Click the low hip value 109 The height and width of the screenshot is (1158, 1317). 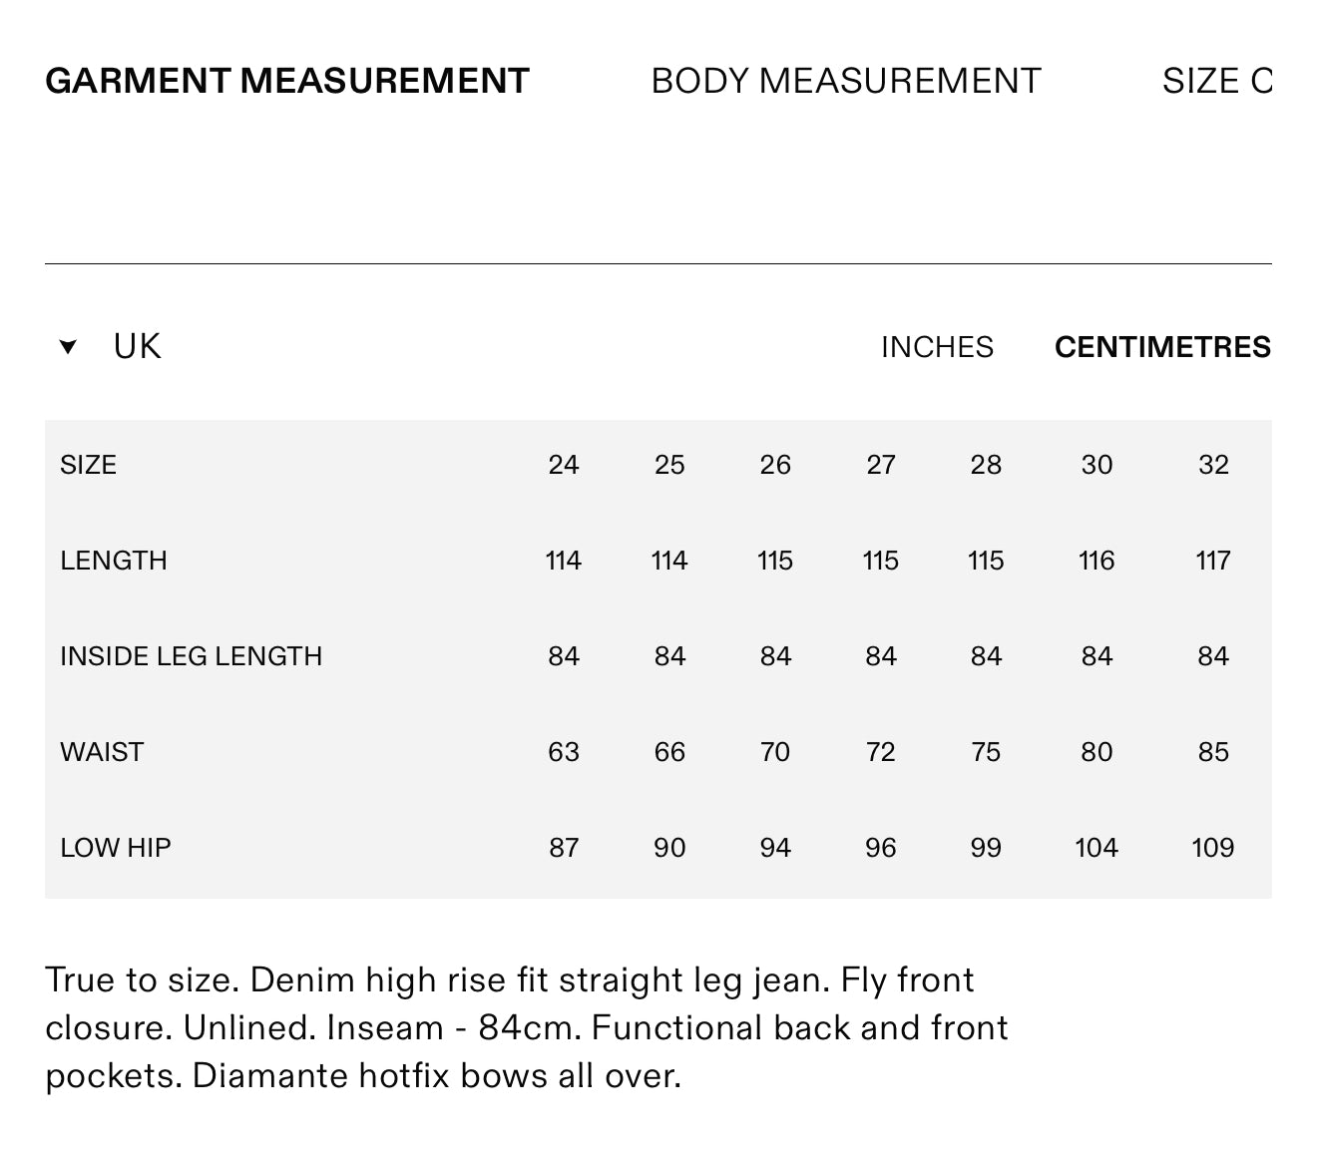1213,848
